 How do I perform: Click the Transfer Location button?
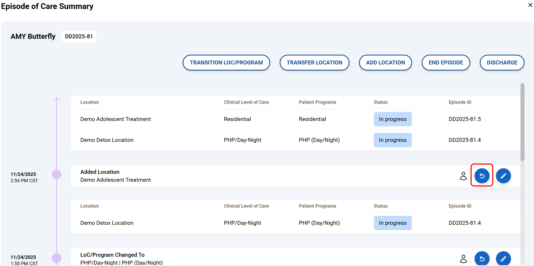click(x=314, y=63)
